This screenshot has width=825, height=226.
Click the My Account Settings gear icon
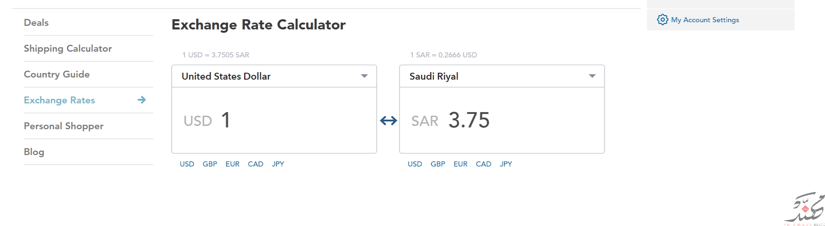click(662, 20)
